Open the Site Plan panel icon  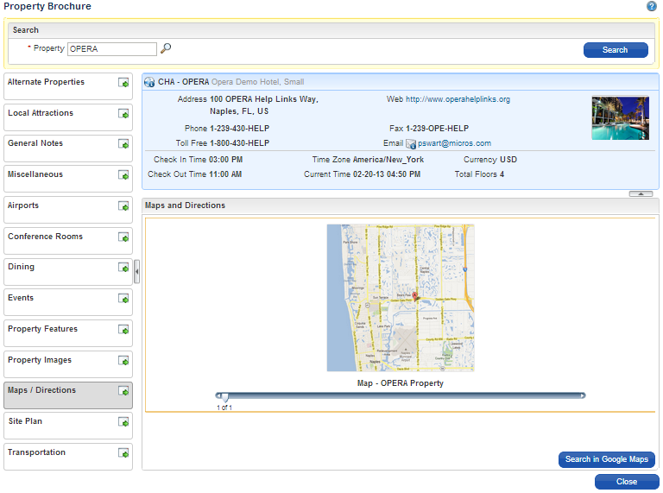pyautogui.click(x=123, y=422)
